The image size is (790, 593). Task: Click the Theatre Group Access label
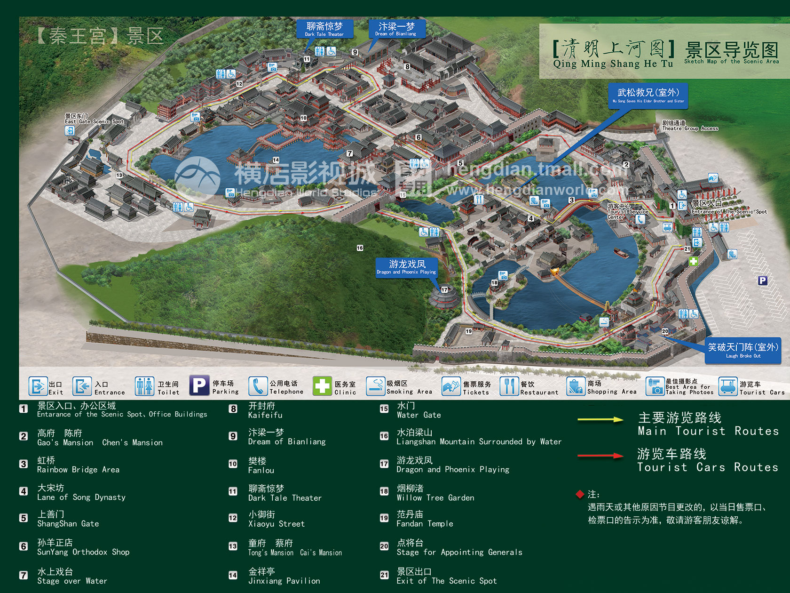pos(690,126)
